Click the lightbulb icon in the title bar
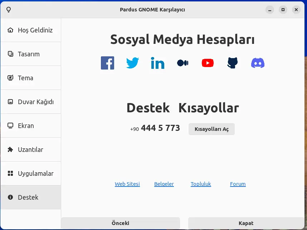Screen dimensions: 307x230 click(9, 10)
